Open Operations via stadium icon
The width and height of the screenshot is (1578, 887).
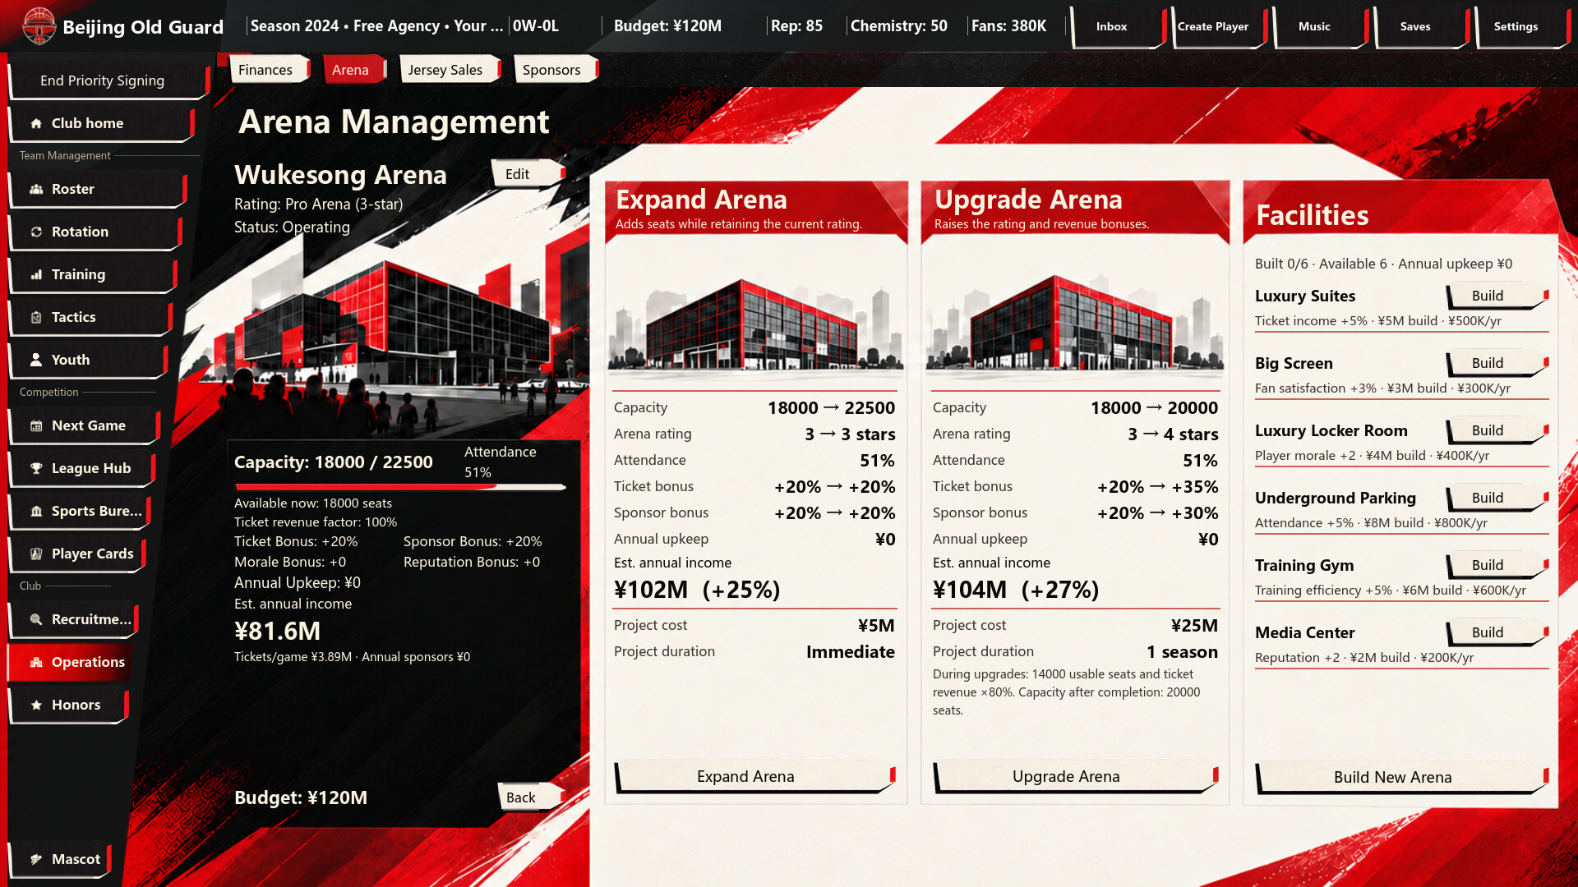[36, 662]
